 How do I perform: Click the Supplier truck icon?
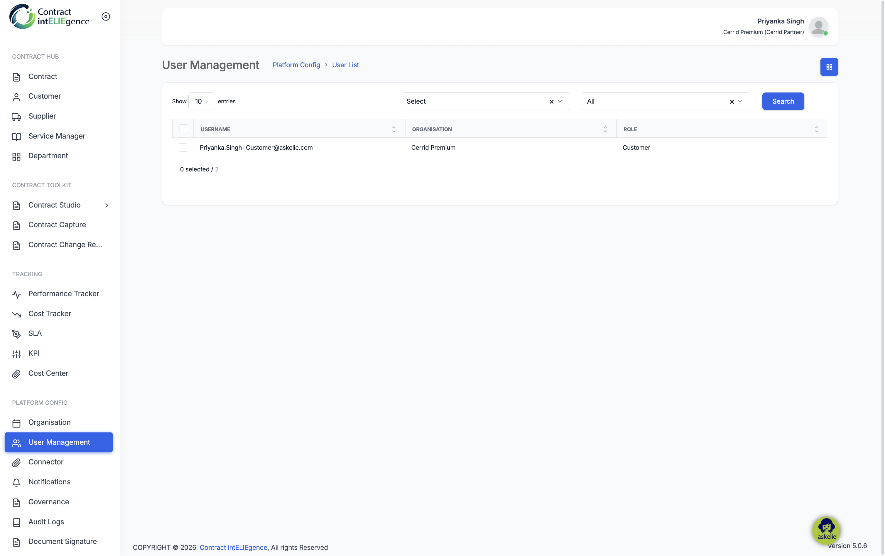point(16,117)
